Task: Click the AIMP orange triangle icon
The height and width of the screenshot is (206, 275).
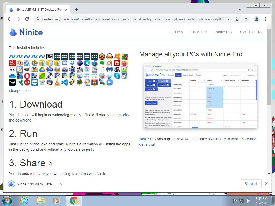Action: click(102, 57)
